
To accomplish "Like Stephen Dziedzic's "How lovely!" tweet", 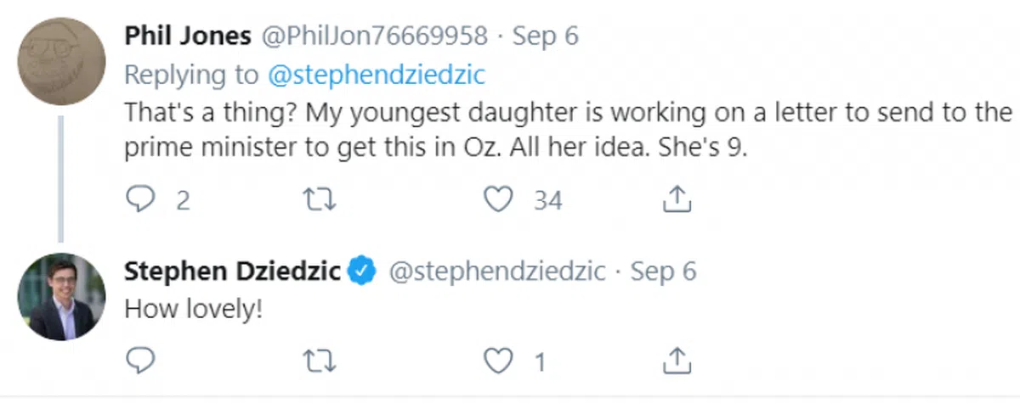I will [497, 362].
